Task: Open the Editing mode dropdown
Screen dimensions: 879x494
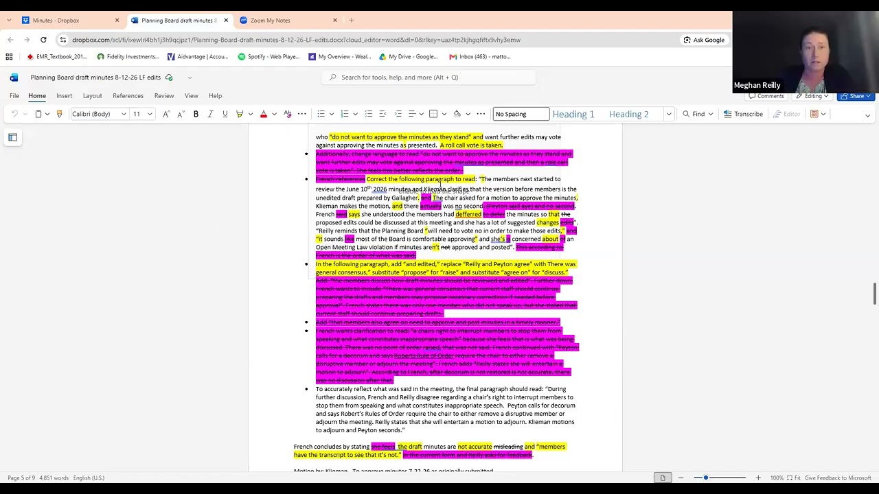Action: (812, 96)
